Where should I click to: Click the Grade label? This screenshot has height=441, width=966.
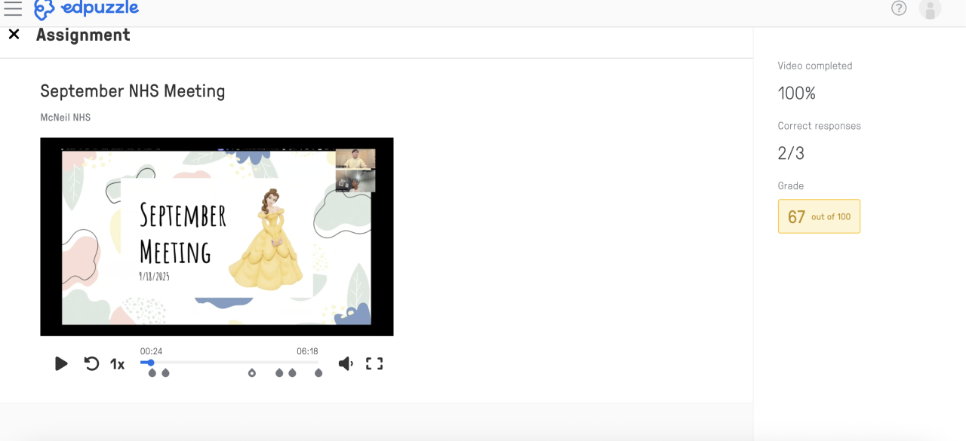791,185
